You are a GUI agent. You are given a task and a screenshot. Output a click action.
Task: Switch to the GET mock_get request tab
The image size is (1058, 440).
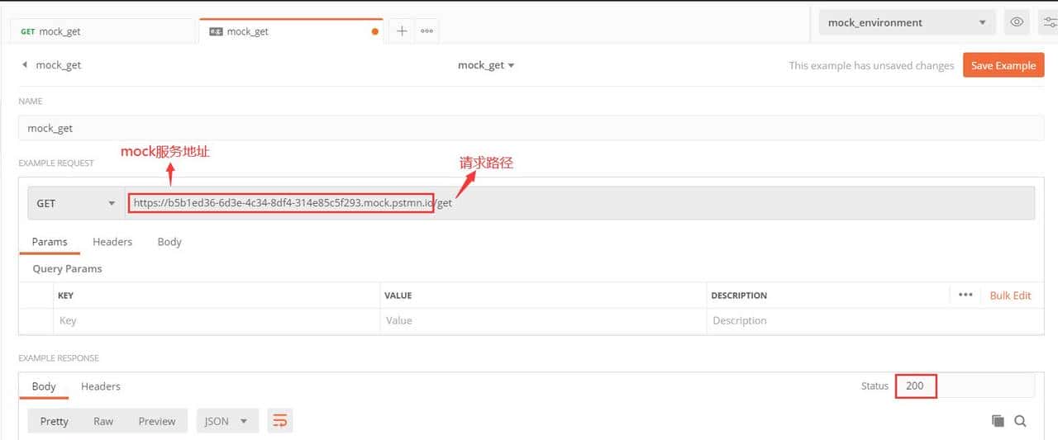[x=103, y=31]
